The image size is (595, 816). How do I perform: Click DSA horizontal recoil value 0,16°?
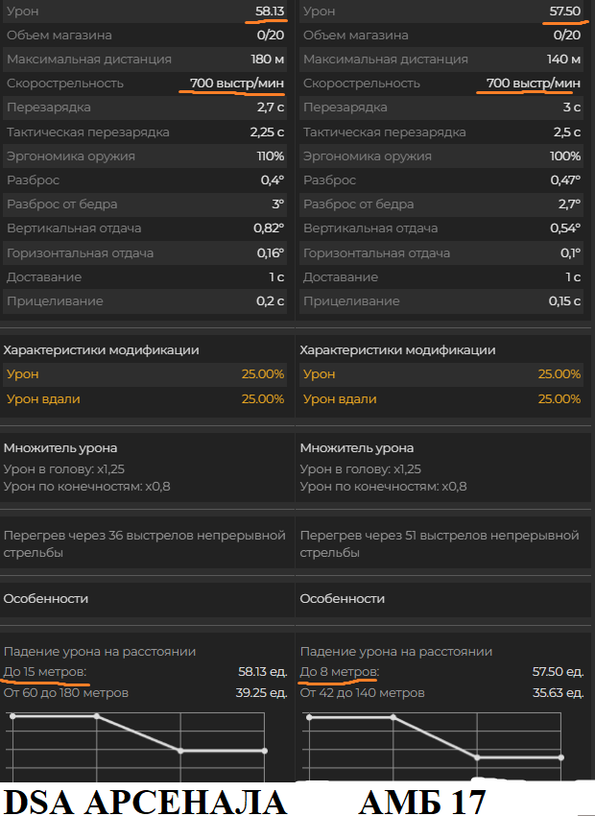pyautogui.click(x=271, y=252)
